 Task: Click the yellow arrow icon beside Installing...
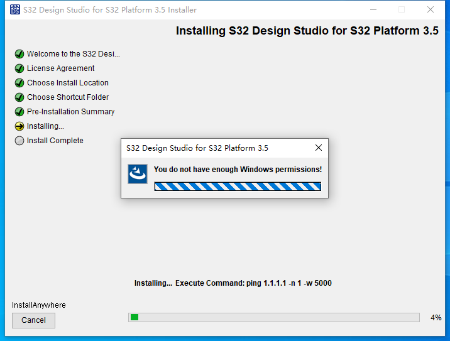19,126
